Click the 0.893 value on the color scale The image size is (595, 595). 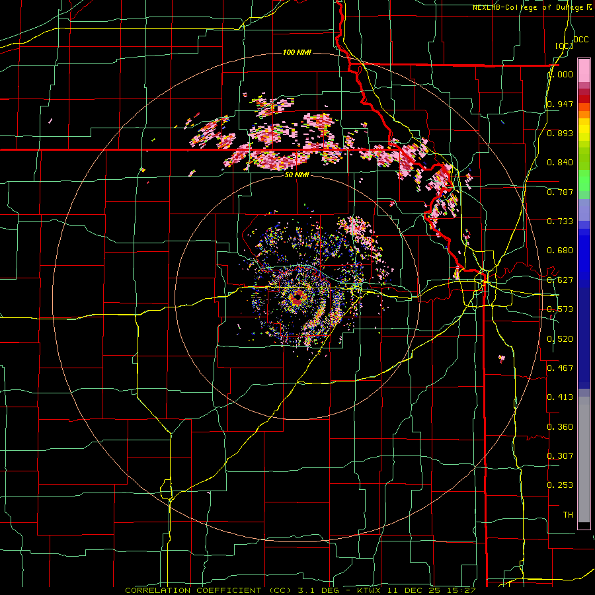pos(560,133)
